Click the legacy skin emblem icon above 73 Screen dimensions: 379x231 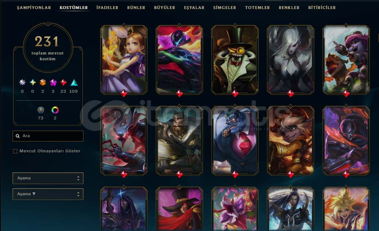click(x=40, y=110)
